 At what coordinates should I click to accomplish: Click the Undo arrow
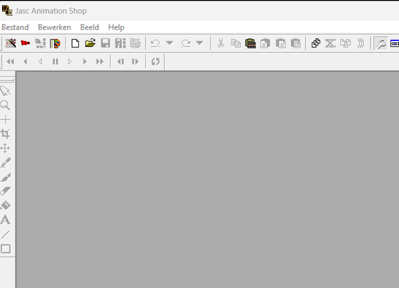click(x=155, y=43)
